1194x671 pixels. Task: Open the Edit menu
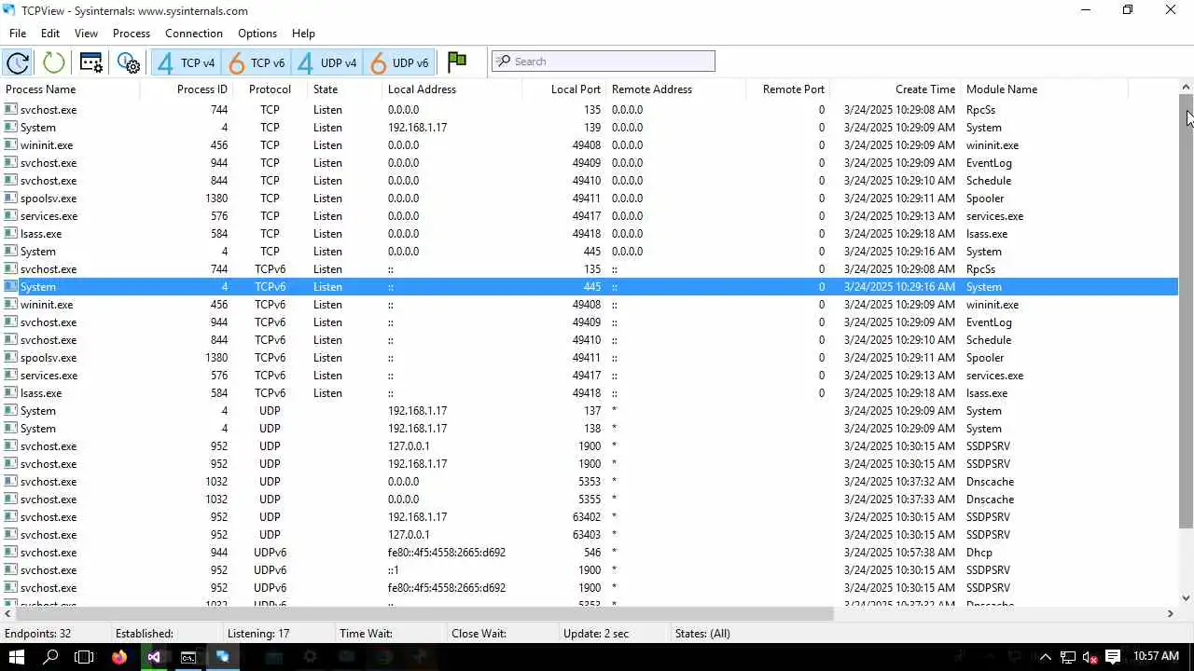click(50, 34)
